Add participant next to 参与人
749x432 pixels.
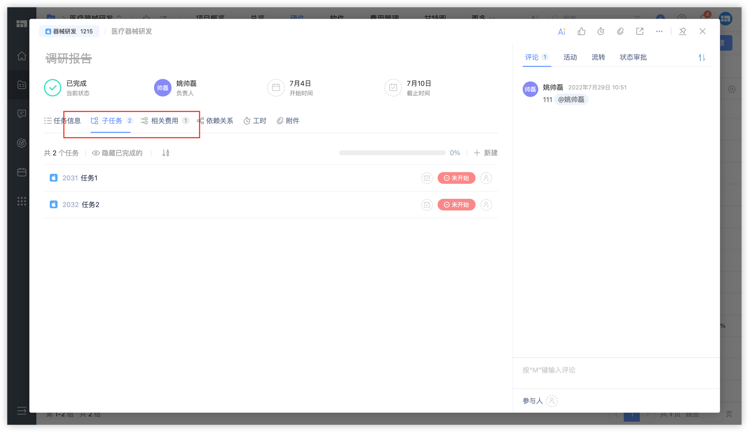(x=552, y=401)
